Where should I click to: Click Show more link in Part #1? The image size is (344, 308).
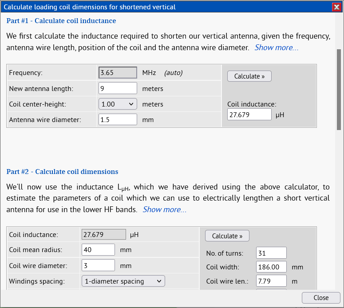coord(276,47)
